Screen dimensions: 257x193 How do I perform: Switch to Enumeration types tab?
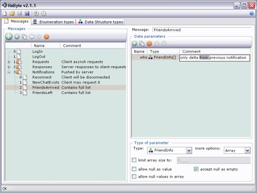(x=53, y=22)
